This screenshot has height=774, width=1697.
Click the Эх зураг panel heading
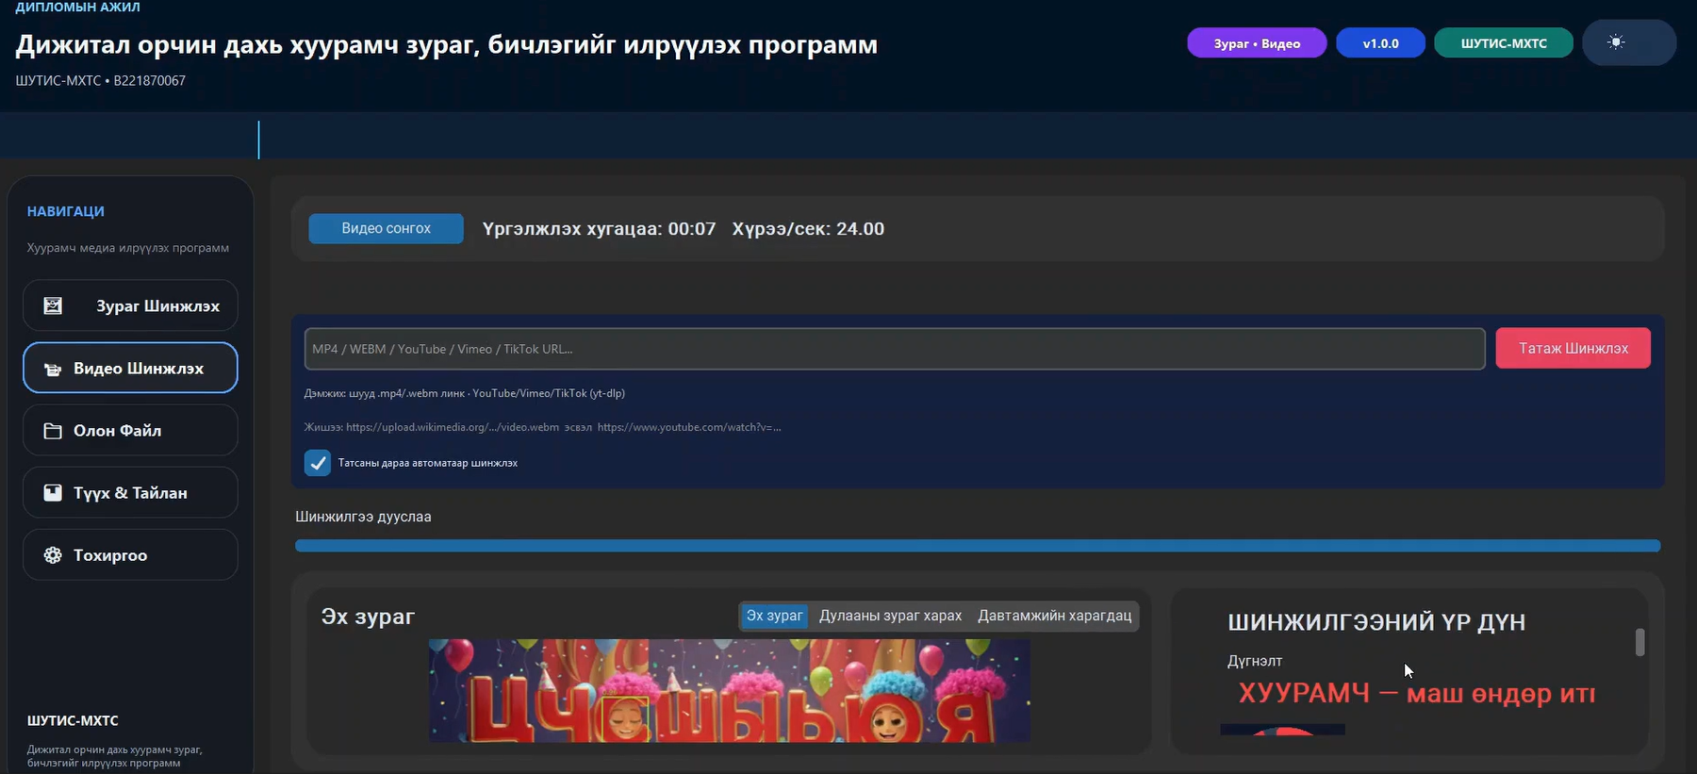368,617
